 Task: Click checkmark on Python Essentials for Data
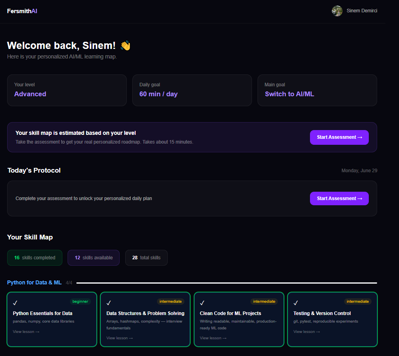click(x=15, y=303)
